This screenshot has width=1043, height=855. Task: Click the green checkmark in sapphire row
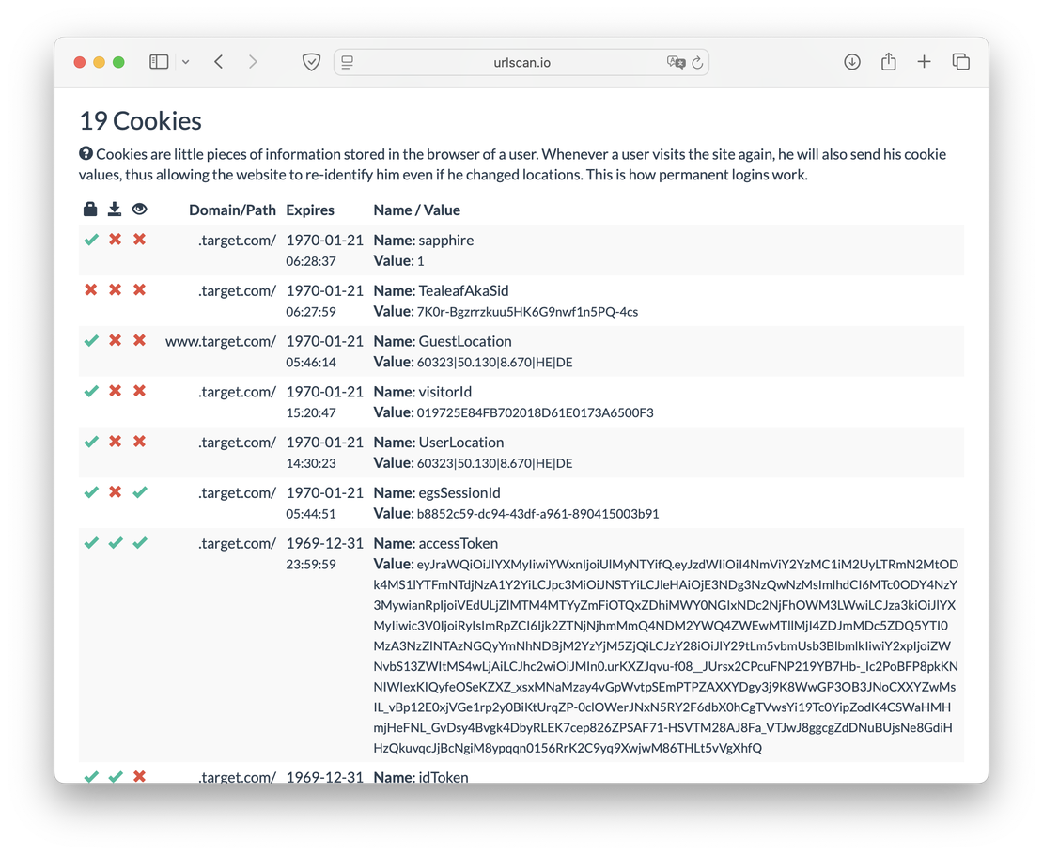click(90, 241)
